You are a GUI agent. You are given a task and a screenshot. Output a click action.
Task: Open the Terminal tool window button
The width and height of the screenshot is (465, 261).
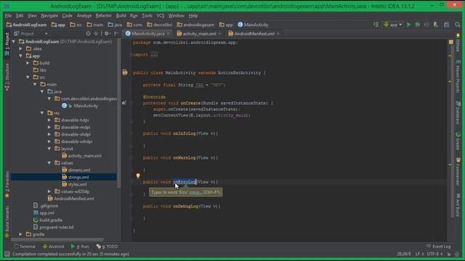click(25, 246)
